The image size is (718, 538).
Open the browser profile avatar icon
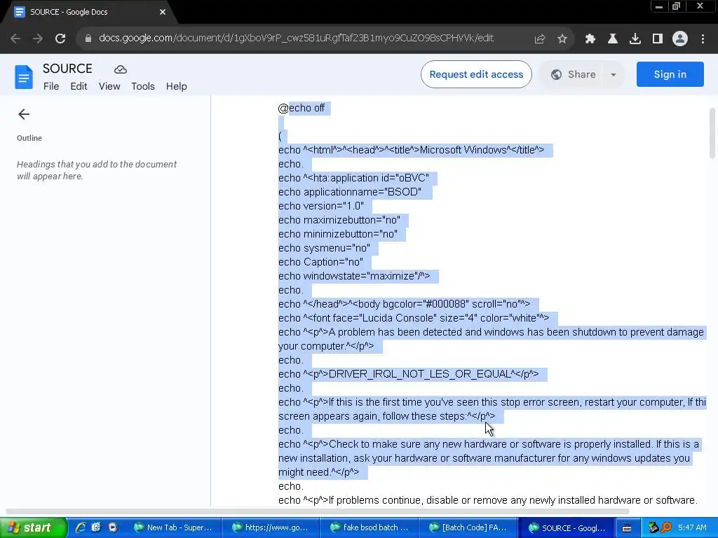pos(680,39)
